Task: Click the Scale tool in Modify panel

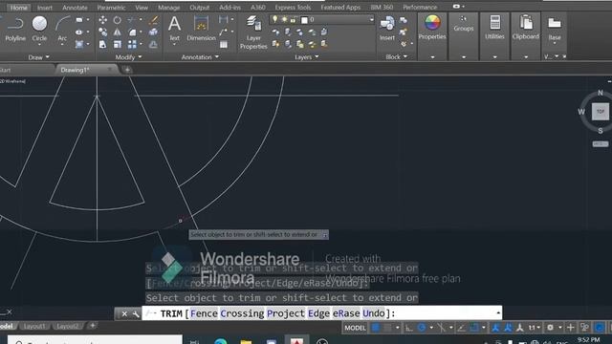Action: [117, 44]
